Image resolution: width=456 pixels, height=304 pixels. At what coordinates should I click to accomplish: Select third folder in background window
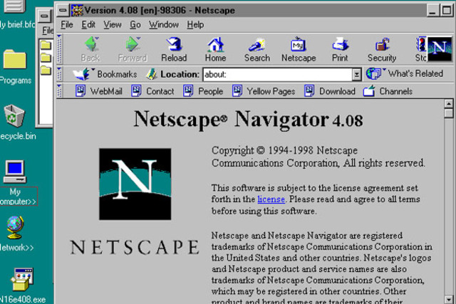pos(46,70)
